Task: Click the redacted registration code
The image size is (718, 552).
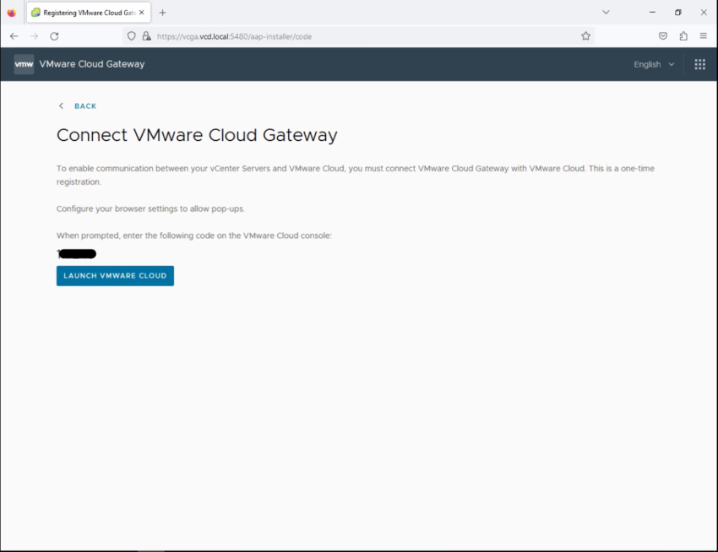Action: (x=75, y=253)
